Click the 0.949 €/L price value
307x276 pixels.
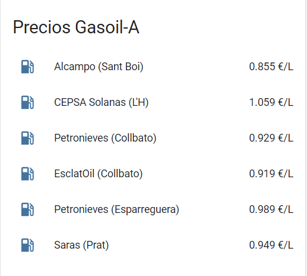[x=271, y=245]
